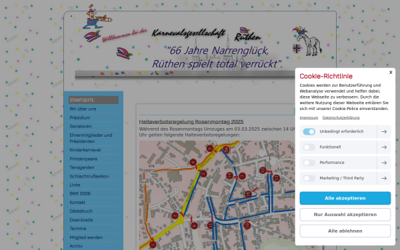Select Startseite in the sidebar menu
The width and height of the screenshot is (400, 250).
pyautogui.click(x=93, y=100)
